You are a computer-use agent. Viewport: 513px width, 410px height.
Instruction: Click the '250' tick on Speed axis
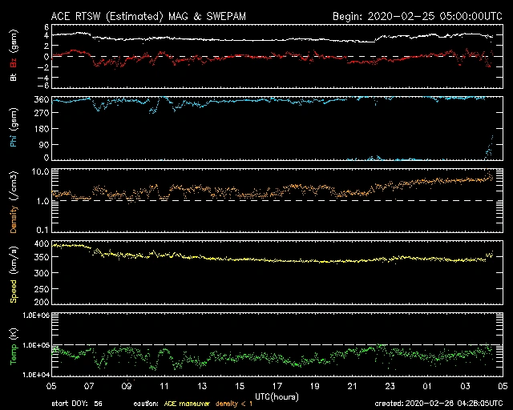(42, 289)
